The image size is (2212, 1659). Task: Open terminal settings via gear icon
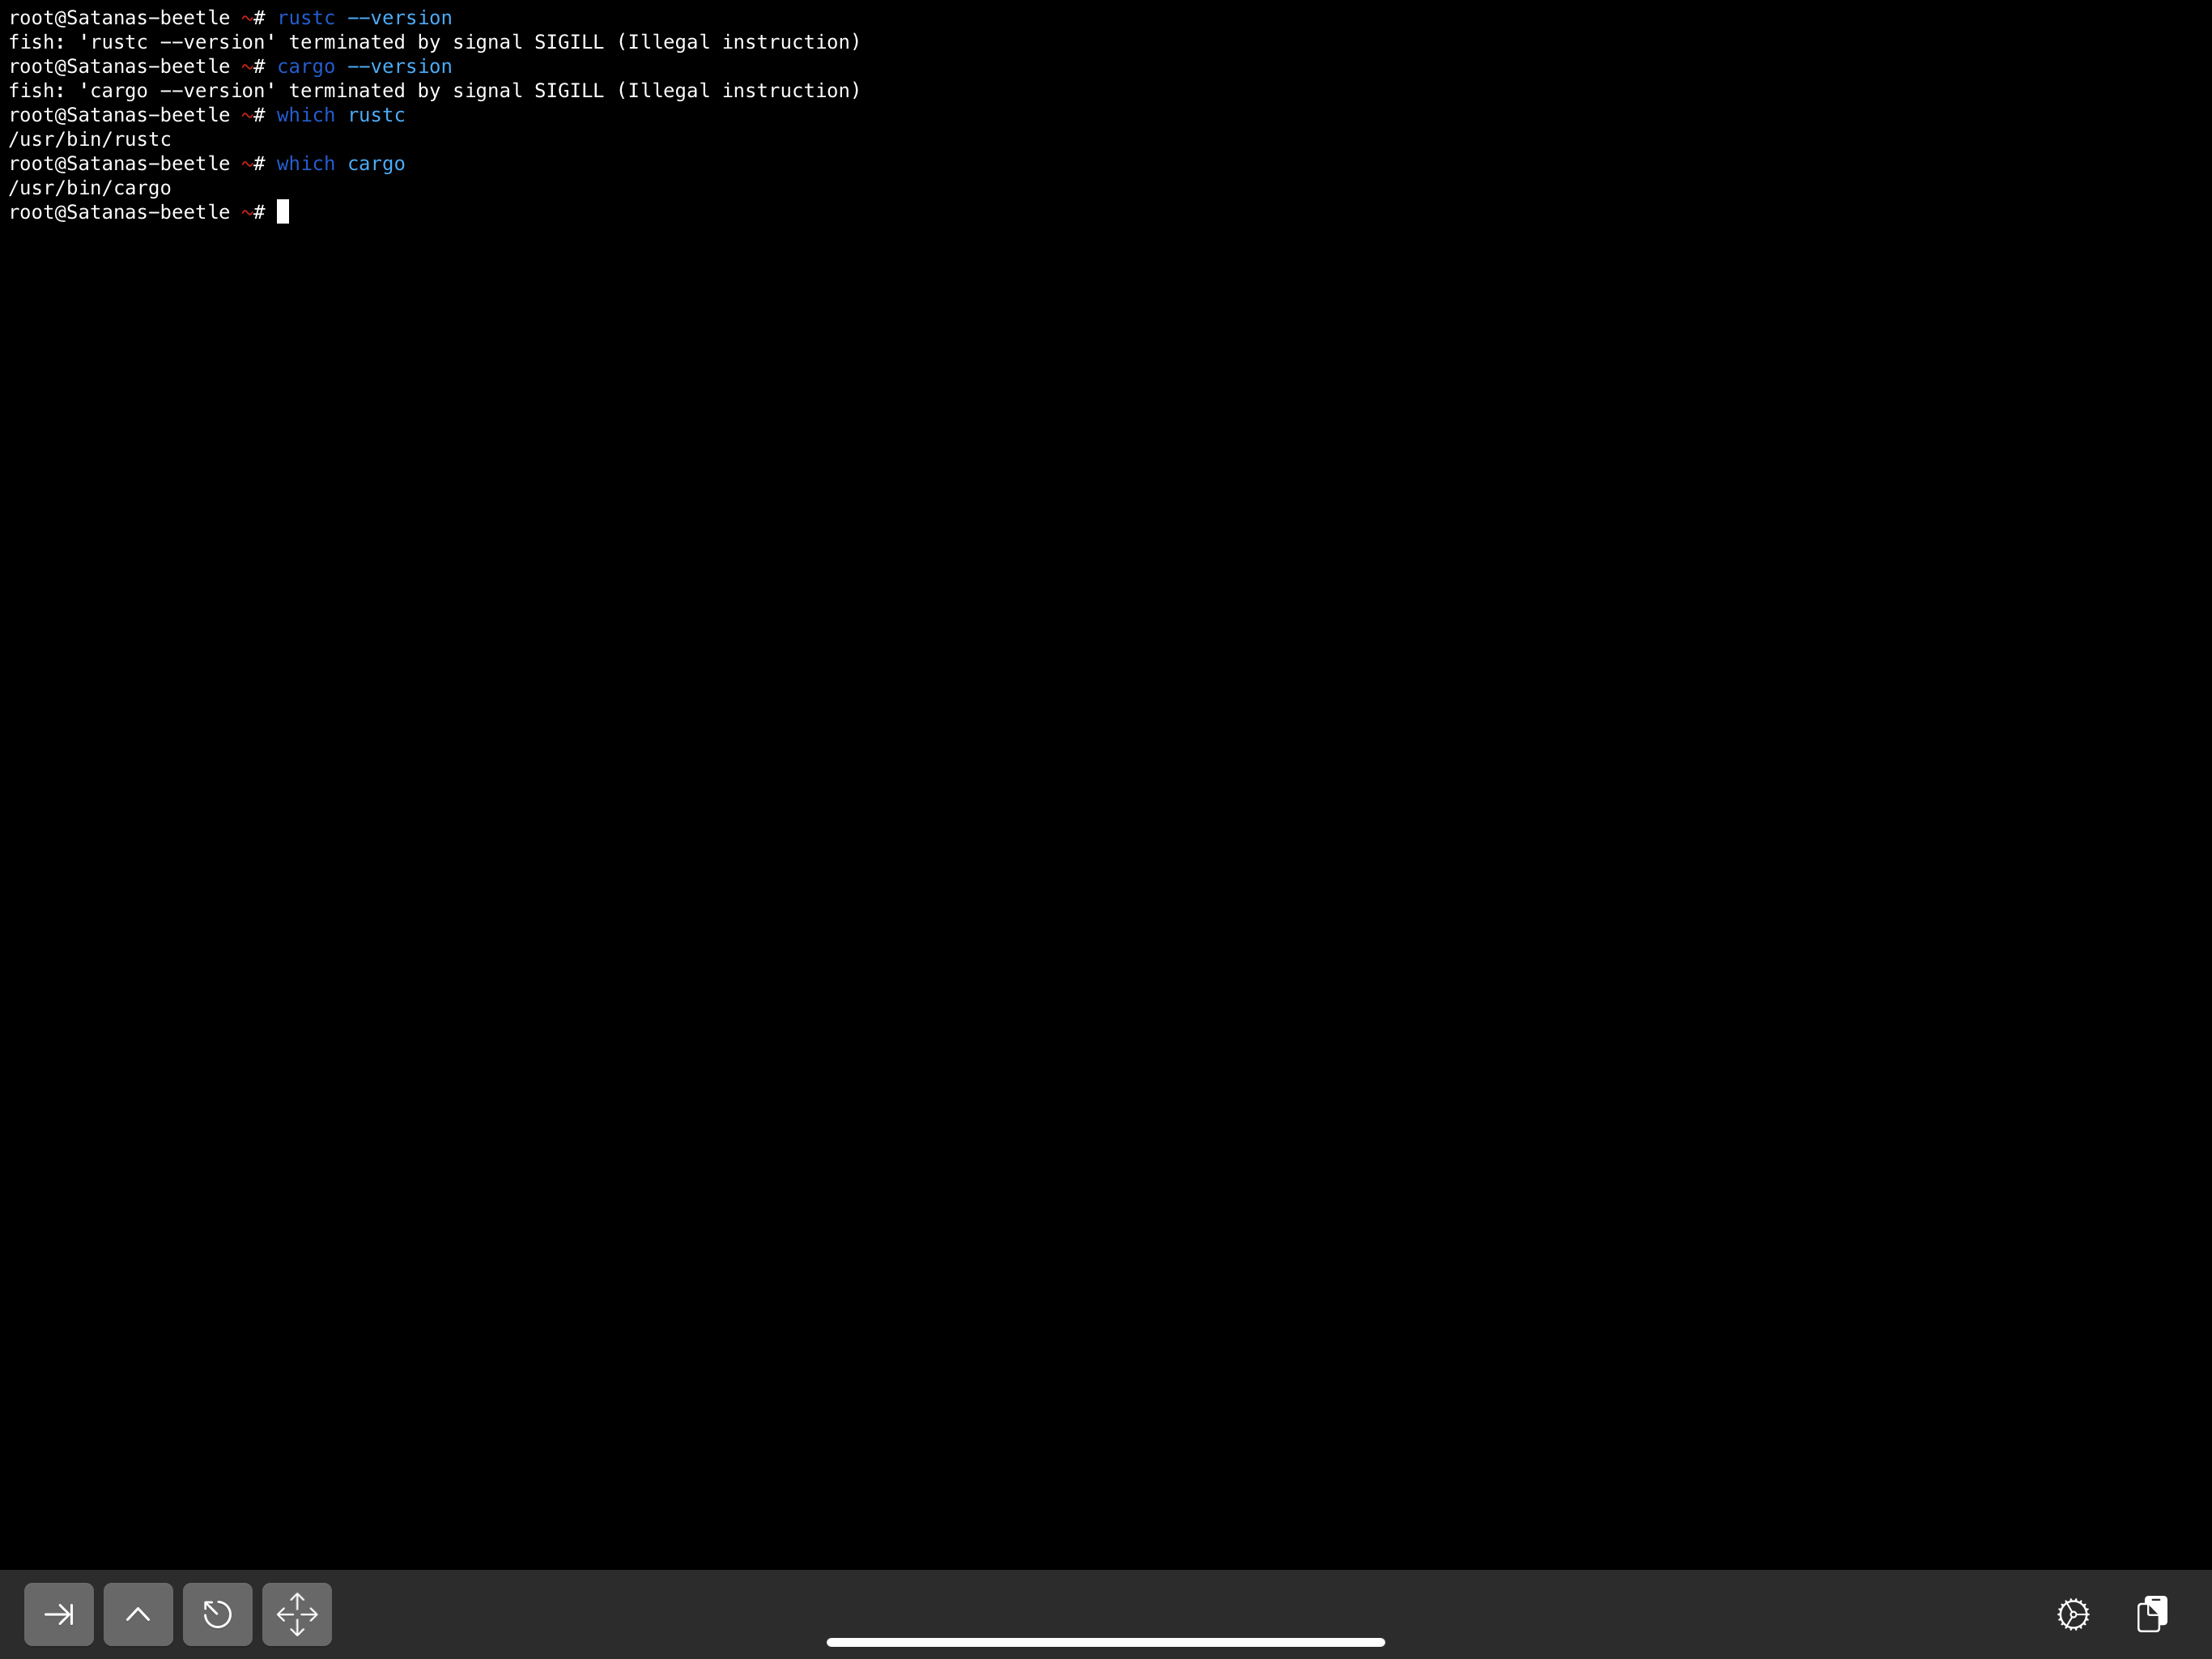(x=2073, y=1614)
